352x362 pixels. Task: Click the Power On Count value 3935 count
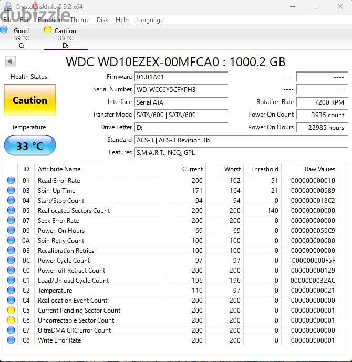tap(322, 115)
